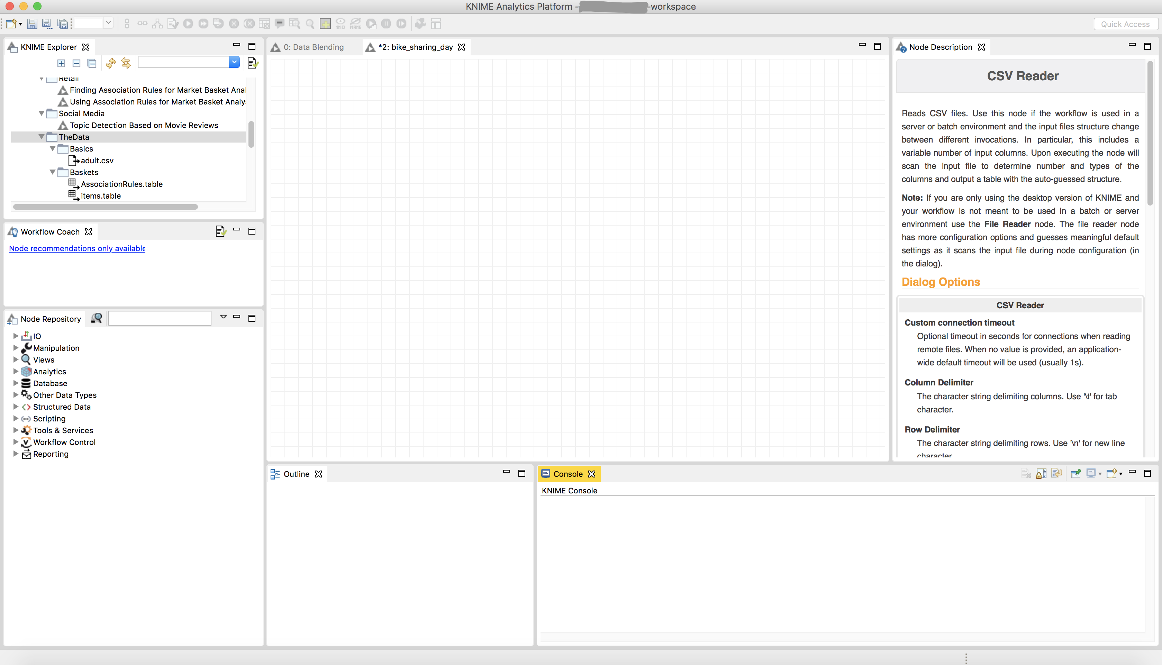1162x665 pixels.
Task: Select the Console tab
Action: (x=568, y=474)
